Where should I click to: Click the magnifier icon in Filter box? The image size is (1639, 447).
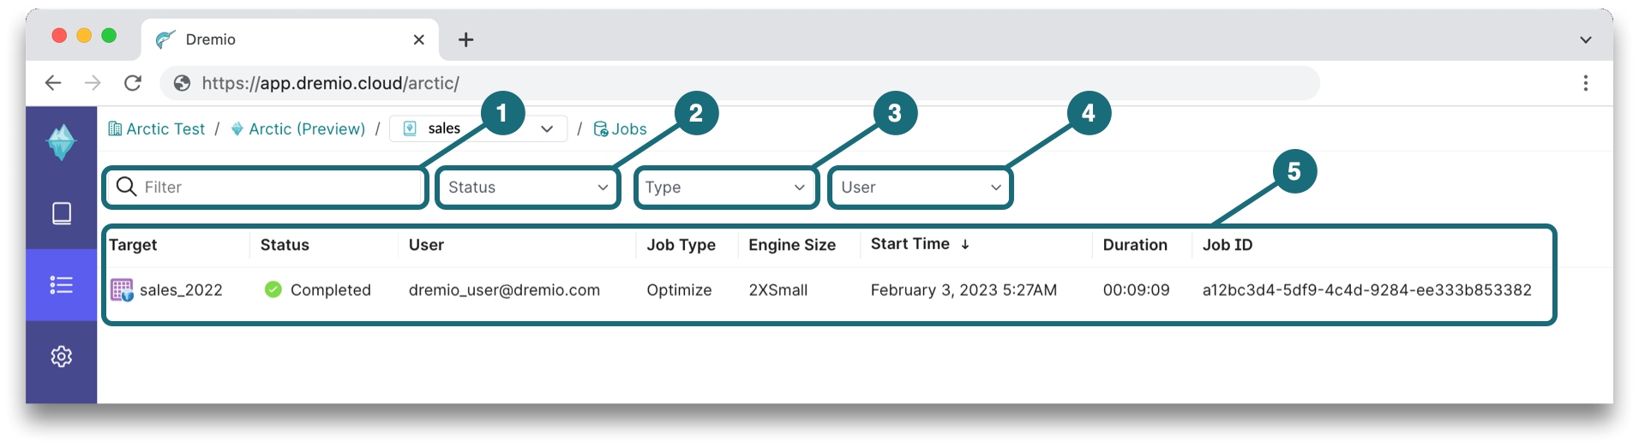(126, 187)
